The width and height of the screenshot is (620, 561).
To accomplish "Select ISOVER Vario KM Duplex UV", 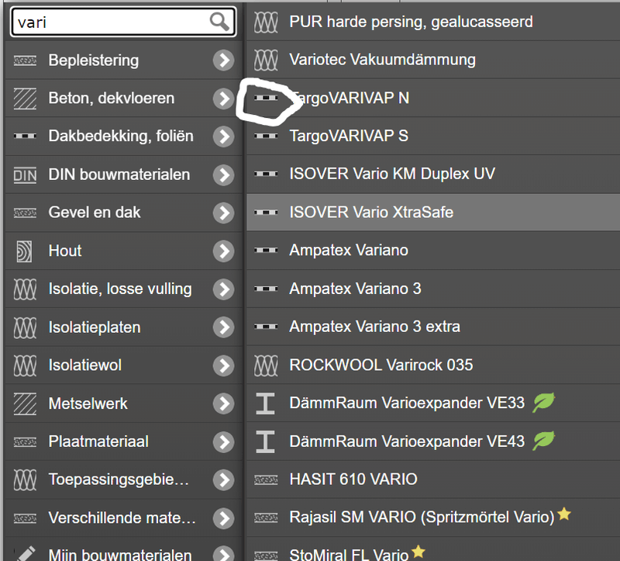I will coord(433,174).
